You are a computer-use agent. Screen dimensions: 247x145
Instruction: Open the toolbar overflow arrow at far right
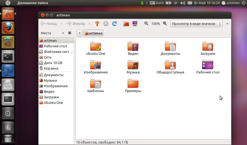coord(227,24)
